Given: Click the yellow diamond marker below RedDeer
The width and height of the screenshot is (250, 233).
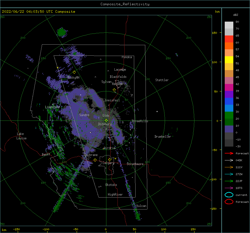Looking at the screenshot, I should point(114,90).
